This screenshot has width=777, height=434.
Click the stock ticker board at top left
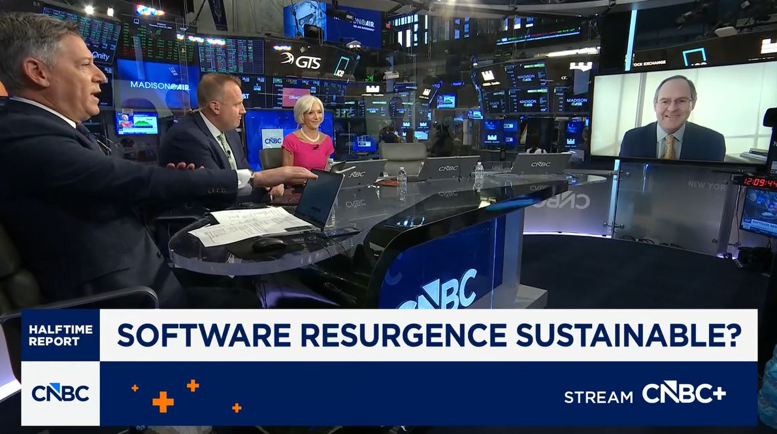coord(82,29)
